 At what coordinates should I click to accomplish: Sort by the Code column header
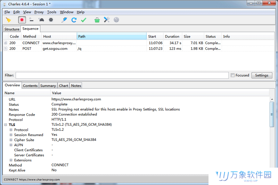click(x=14, y=36)
